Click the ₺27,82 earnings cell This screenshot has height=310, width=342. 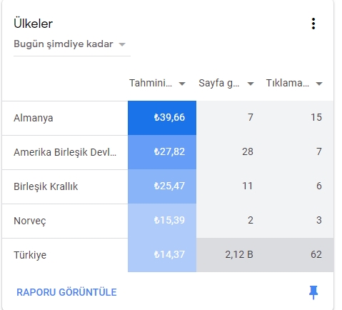162,152
